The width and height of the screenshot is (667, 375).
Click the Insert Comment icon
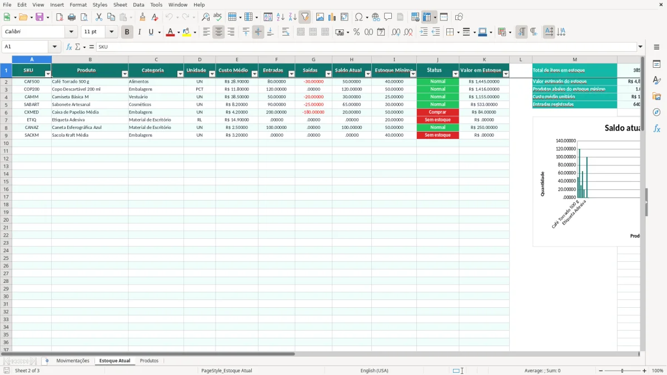389,17
